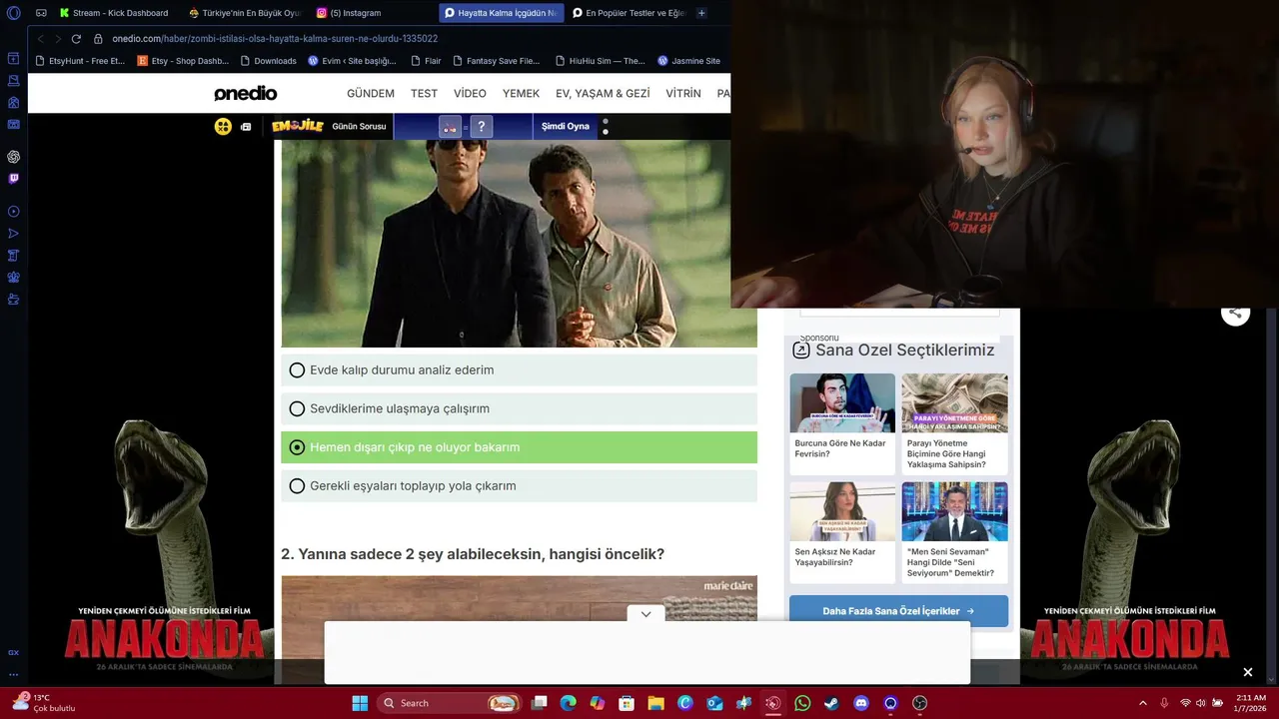The image size is (1279, 719).
Task: Open GÜNDEM menu on Onedio
Action: coord(371,93)
